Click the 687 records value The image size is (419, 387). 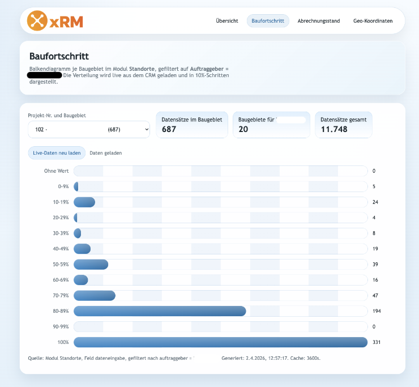(169, 129)
